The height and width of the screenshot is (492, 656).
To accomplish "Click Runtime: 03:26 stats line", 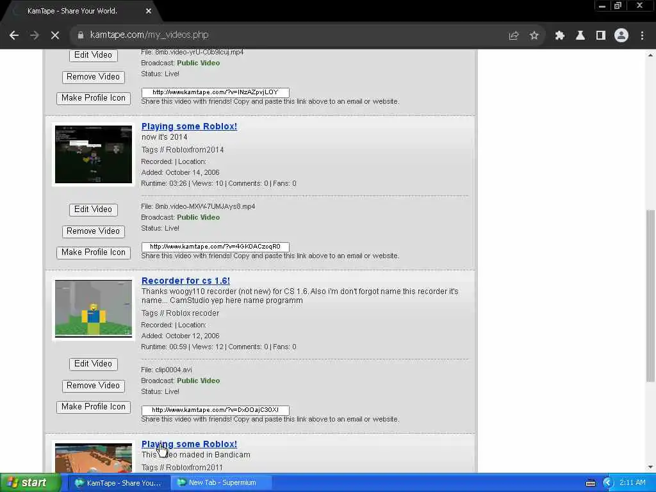I will 218,184.
